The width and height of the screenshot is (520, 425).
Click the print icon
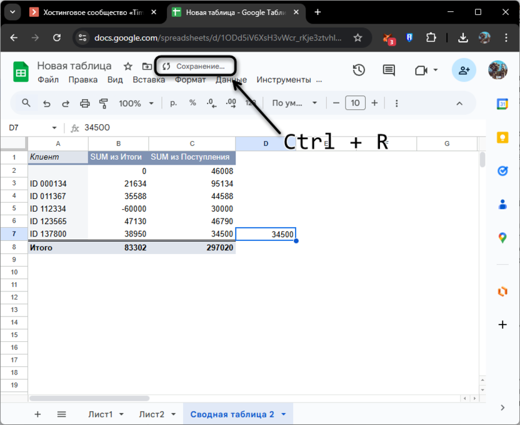click(85, 104)
